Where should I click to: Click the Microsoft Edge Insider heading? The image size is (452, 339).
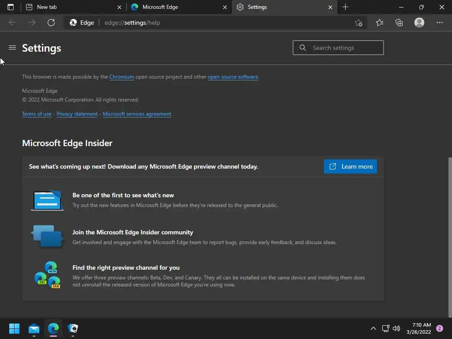click(67, 143)
